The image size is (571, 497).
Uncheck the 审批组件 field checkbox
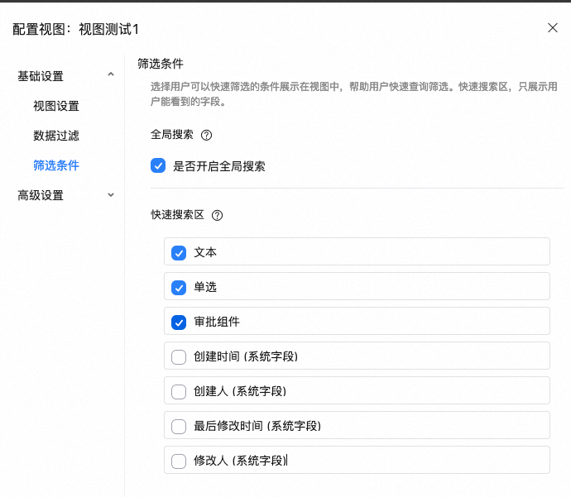click(178, 323)
